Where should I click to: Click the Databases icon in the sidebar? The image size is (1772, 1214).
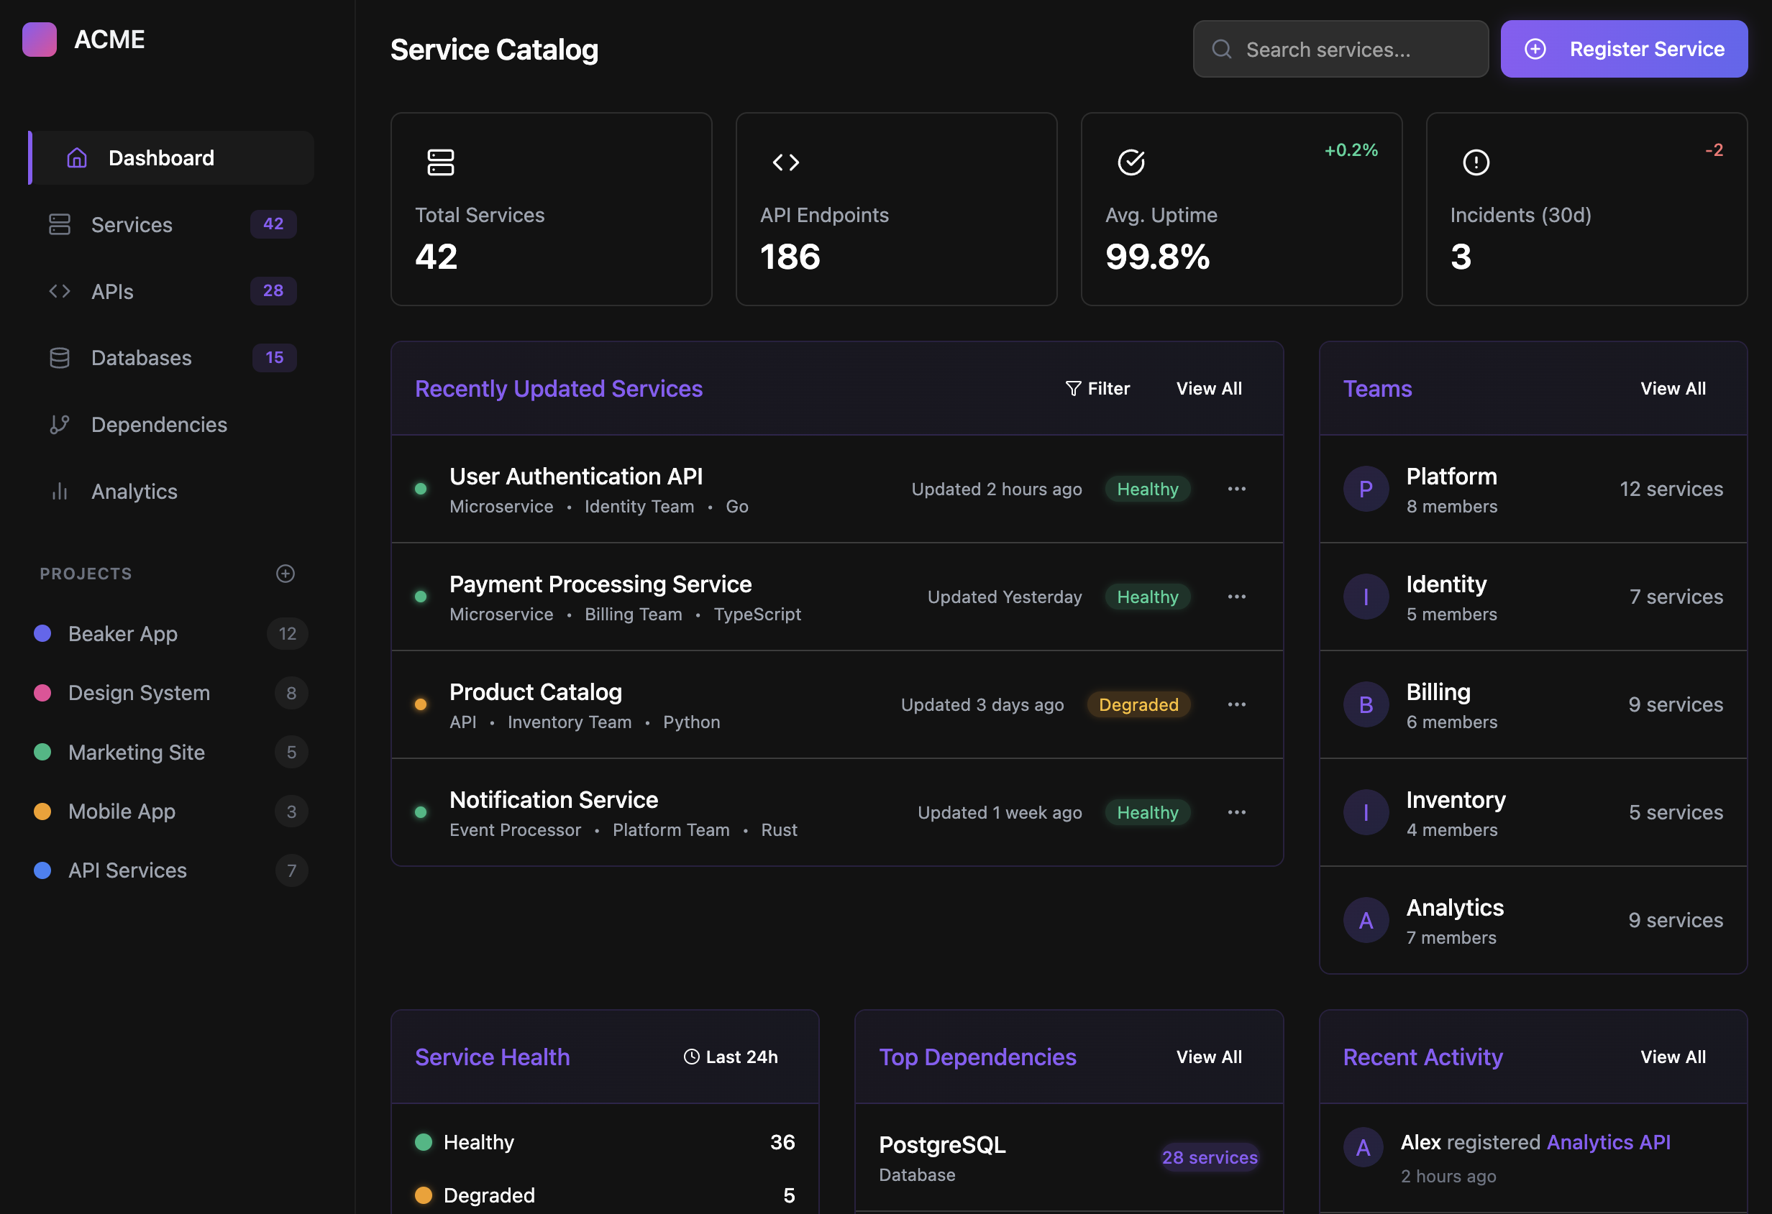pos(59,357)
